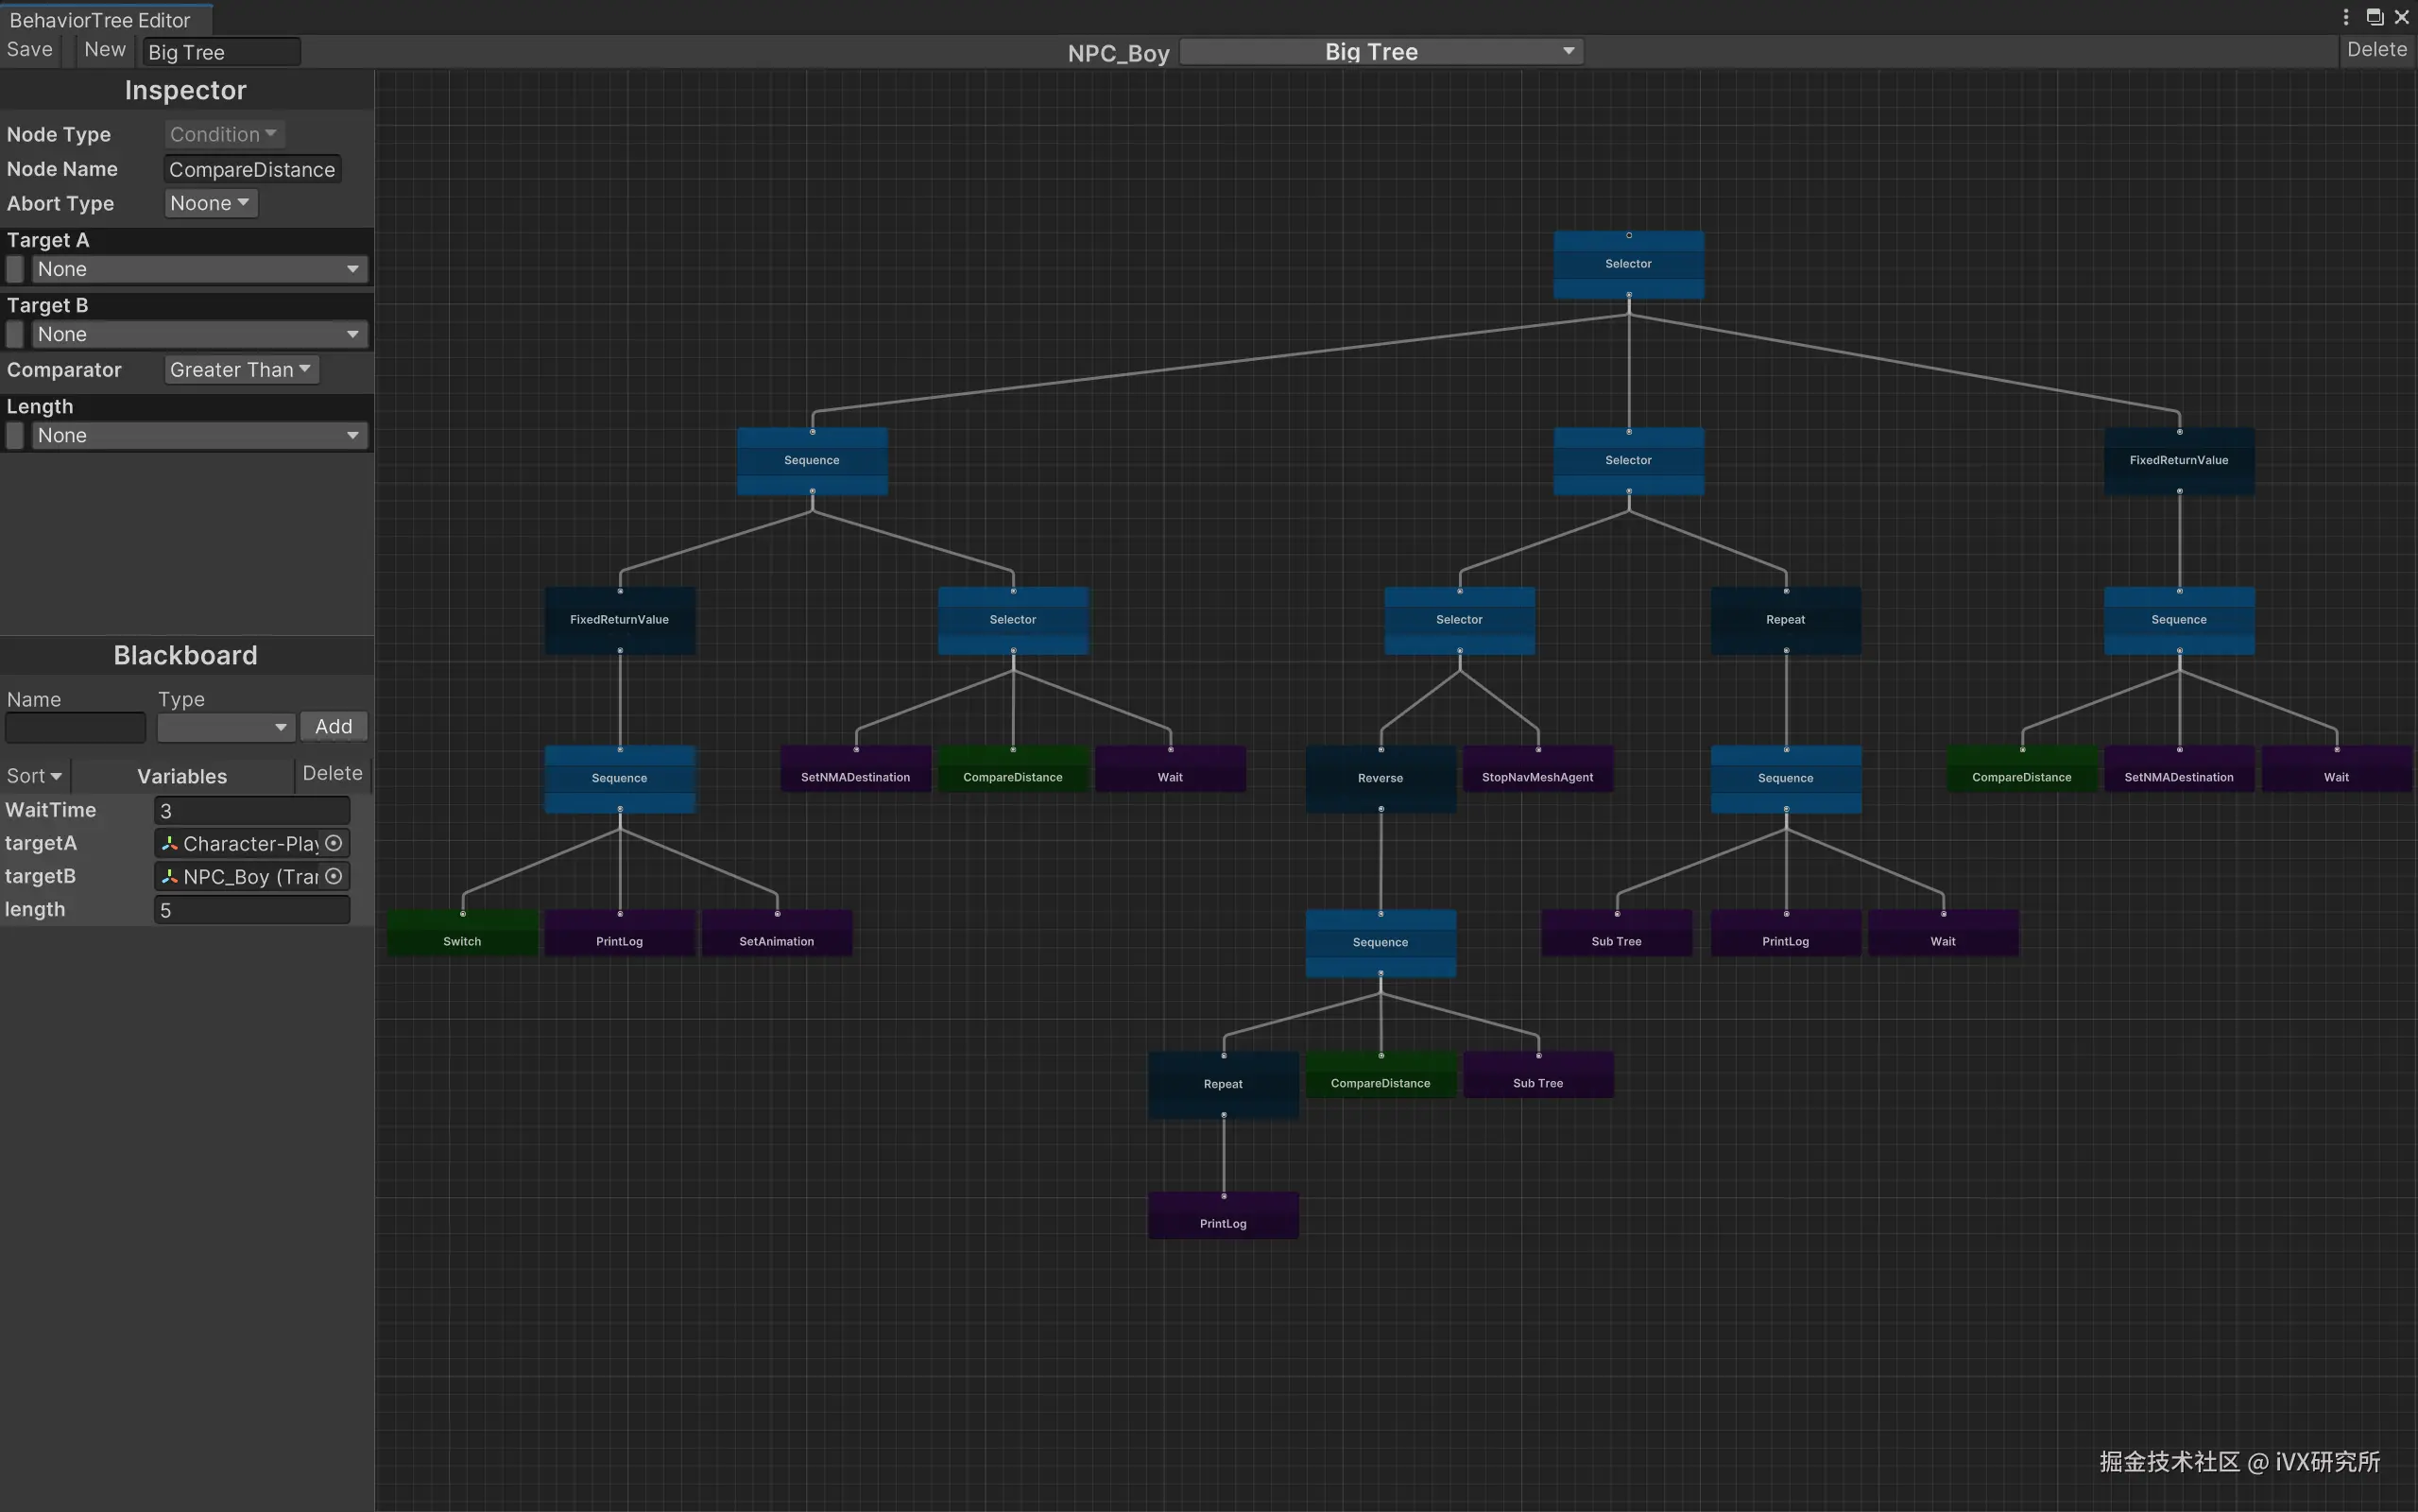Toggle Target A blackboard checkbox

click(15, 269)
